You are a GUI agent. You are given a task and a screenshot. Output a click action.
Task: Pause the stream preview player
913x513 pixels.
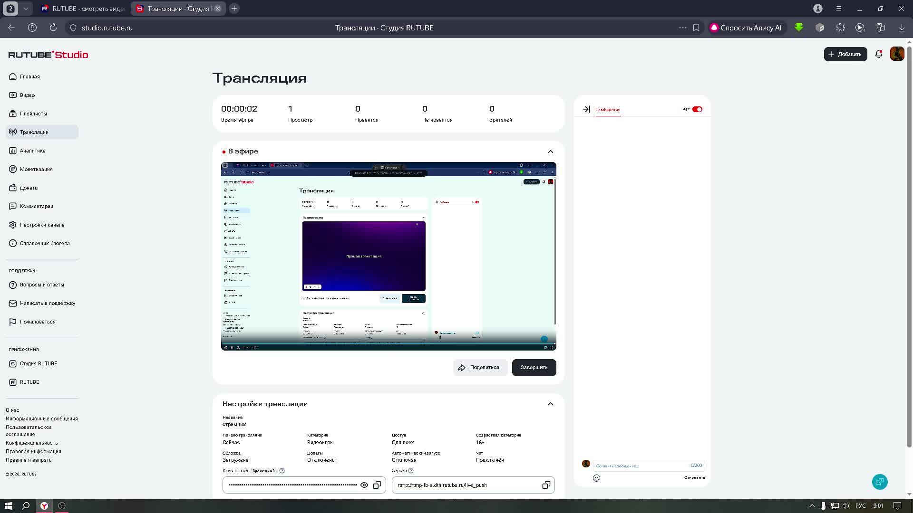click(232, 347)
